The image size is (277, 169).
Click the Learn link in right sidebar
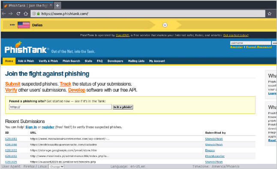[x=272, y=93]
